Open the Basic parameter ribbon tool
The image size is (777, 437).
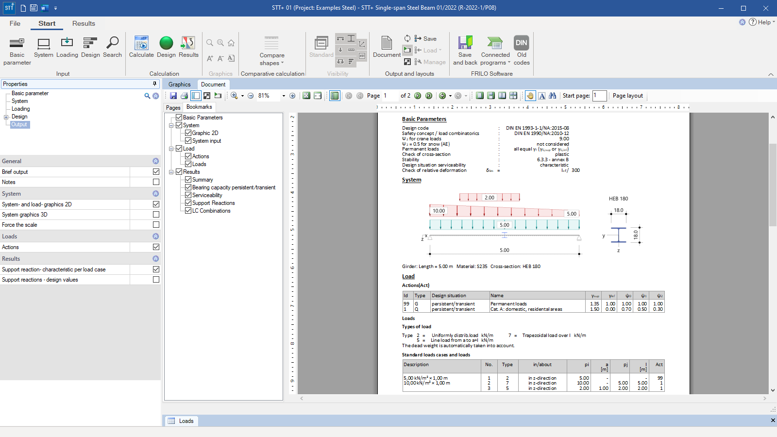pos(17,50)
